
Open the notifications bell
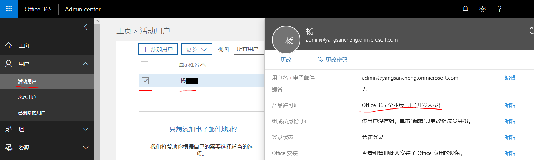[465, 9]
